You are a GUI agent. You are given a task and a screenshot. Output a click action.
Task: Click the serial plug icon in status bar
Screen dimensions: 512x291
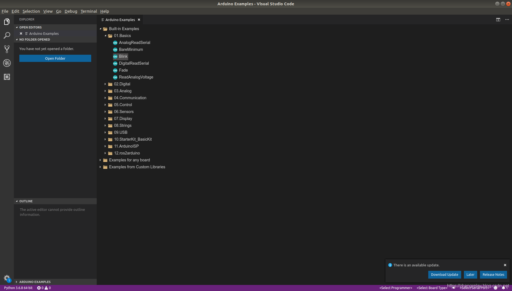(454, 288)
